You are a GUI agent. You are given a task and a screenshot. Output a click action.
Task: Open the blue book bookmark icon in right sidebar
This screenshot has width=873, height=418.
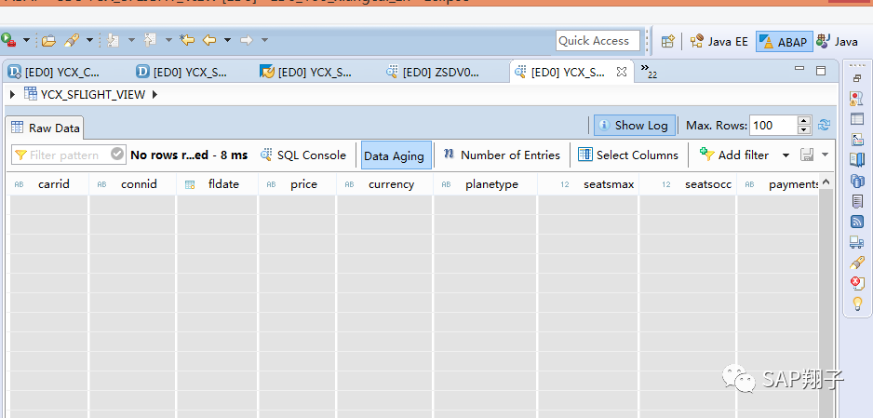click(857, 160)
